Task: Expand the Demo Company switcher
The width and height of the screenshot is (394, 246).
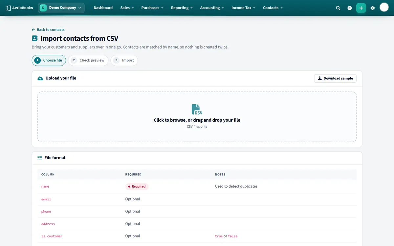Action: (x=61, y=8)
